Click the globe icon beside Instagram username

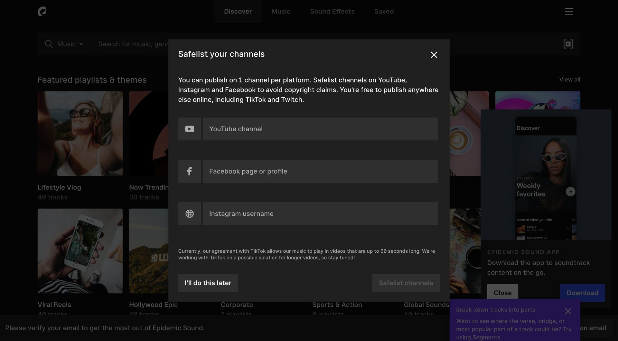189,214
